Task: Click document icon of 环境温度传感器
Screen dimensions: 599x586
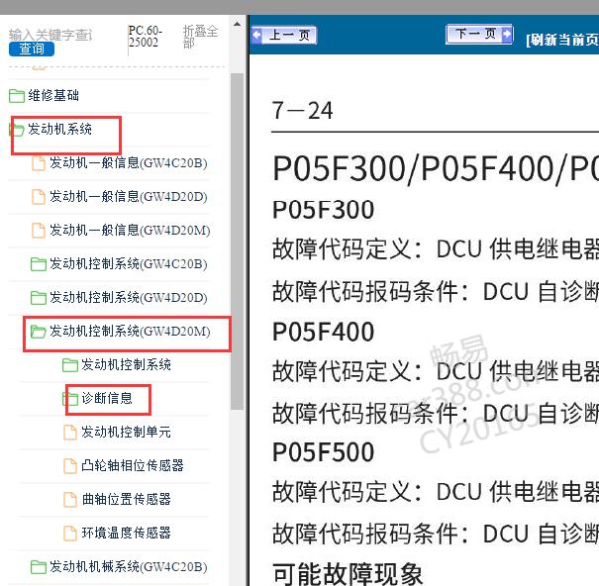Action: (x=70, y=534)
